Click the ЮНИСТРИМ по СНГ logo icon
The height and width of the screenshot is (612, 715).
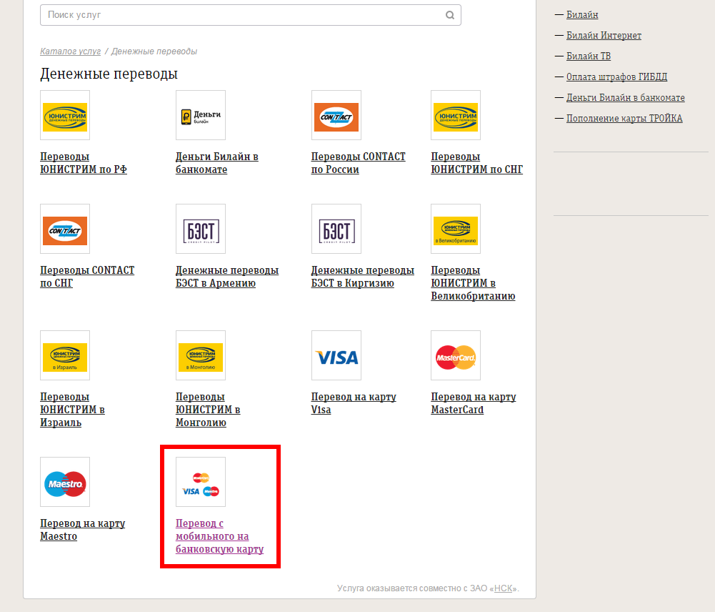456,115
